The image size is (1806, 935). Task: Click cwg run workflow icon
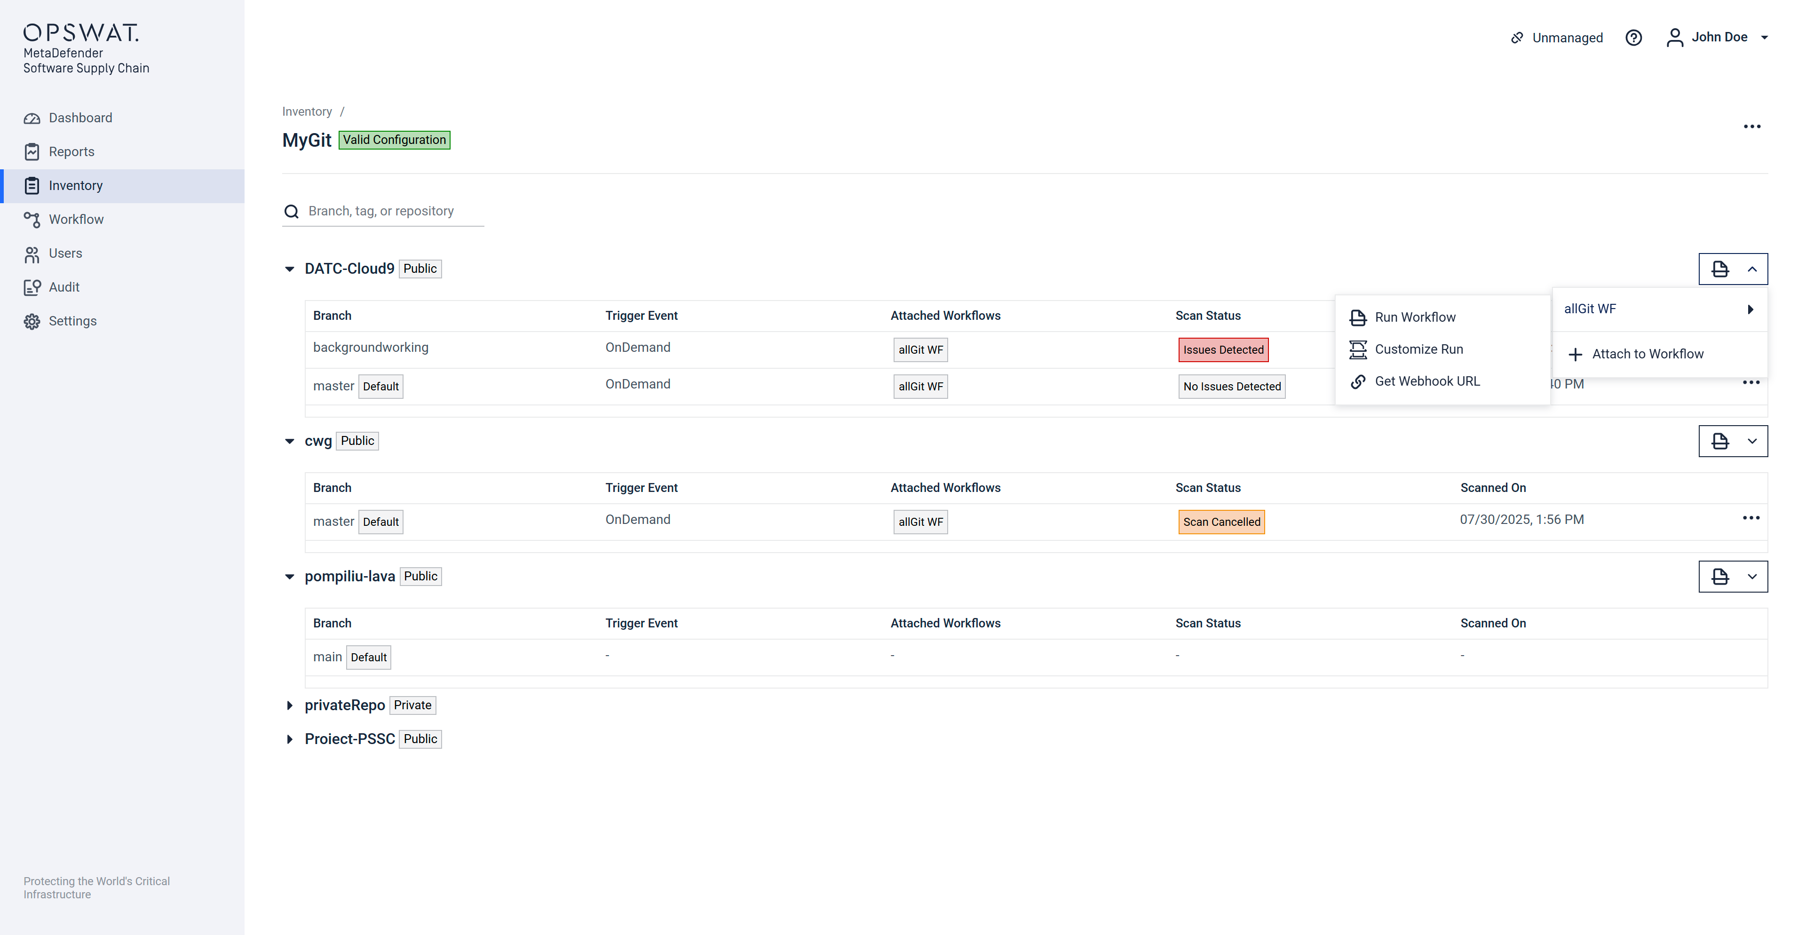point(1720,442)
